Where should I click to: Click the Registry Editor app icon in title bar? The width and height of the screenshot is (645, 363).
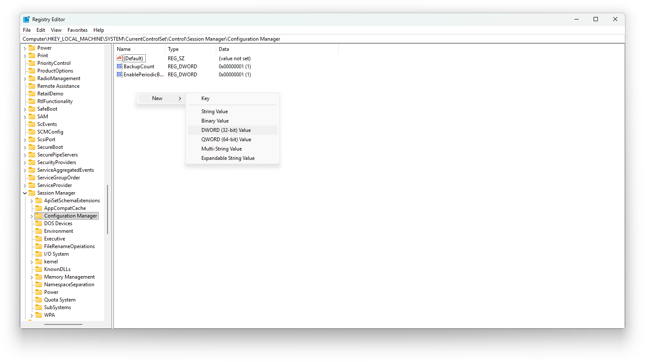26,20
